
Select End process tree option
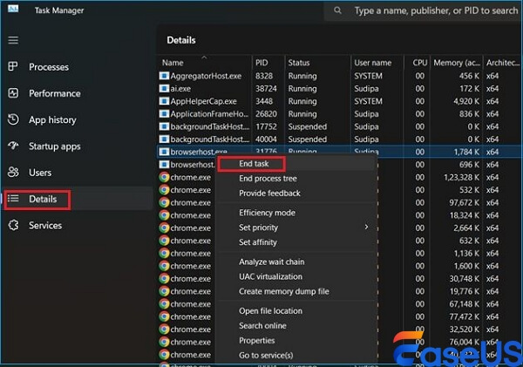[269, 179]
